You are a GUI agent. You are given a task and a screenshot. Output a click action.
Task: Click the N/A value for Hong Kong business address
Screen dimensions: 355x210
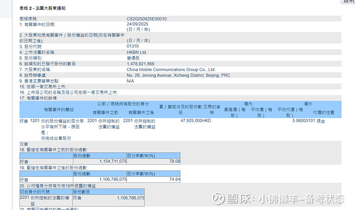[x=130, y=81]
